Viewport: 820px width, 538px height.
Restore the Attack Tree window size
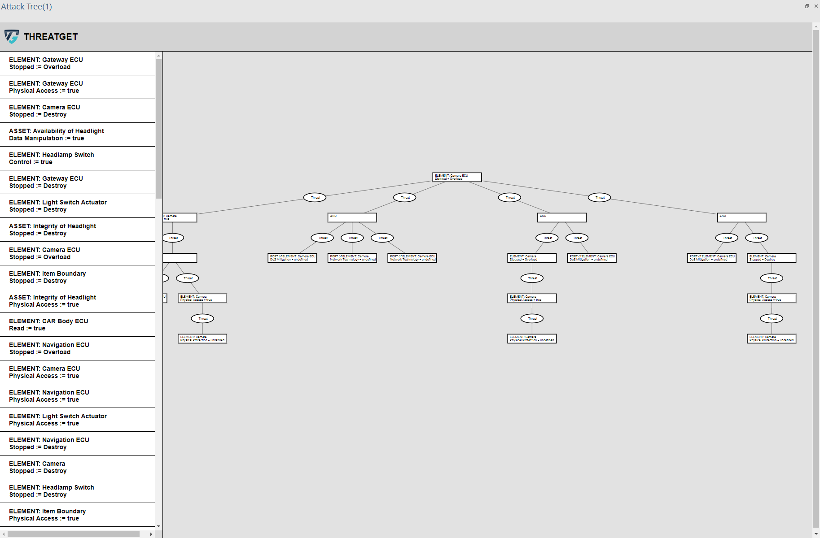pyautogui.click(x=807, y=6)
